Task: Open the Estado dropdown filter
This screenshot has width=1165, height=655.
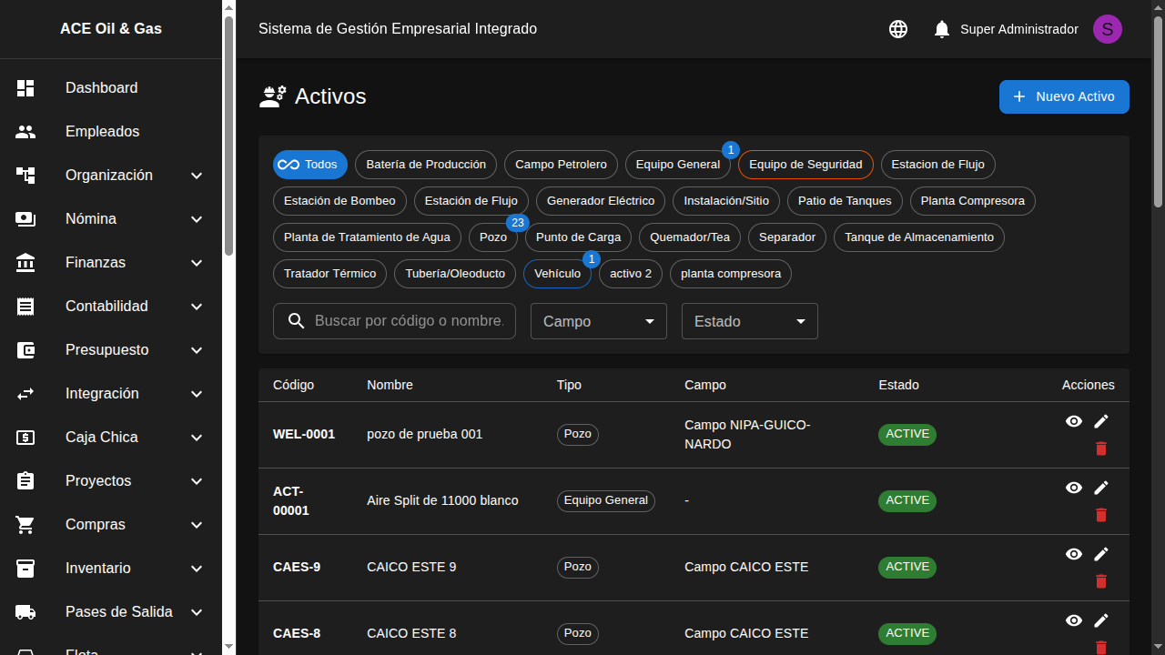Action: 749,321
